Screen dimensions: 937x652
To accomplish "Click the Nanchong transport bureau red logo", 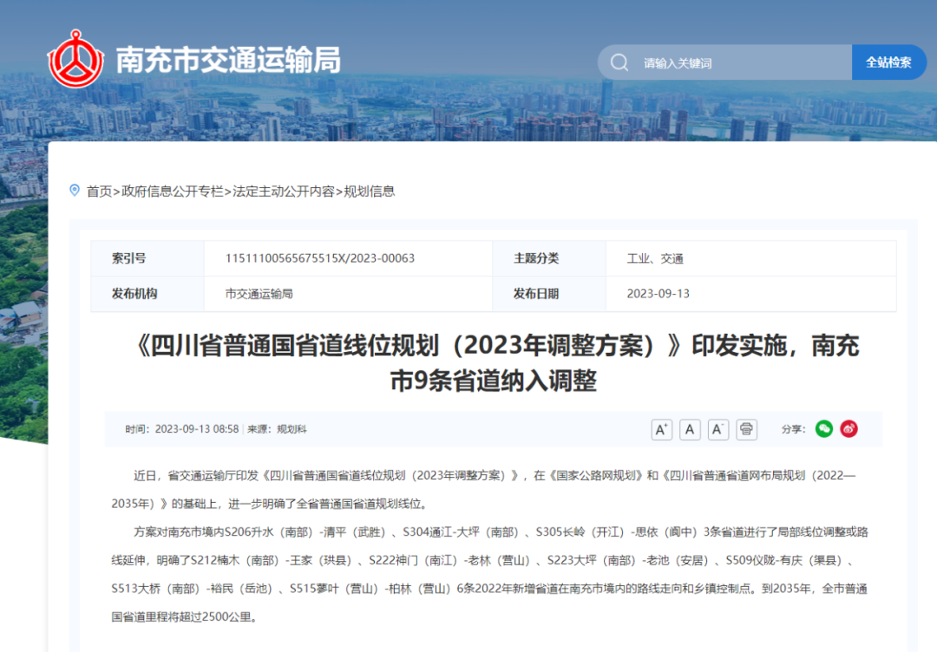I will click(75, 60).
